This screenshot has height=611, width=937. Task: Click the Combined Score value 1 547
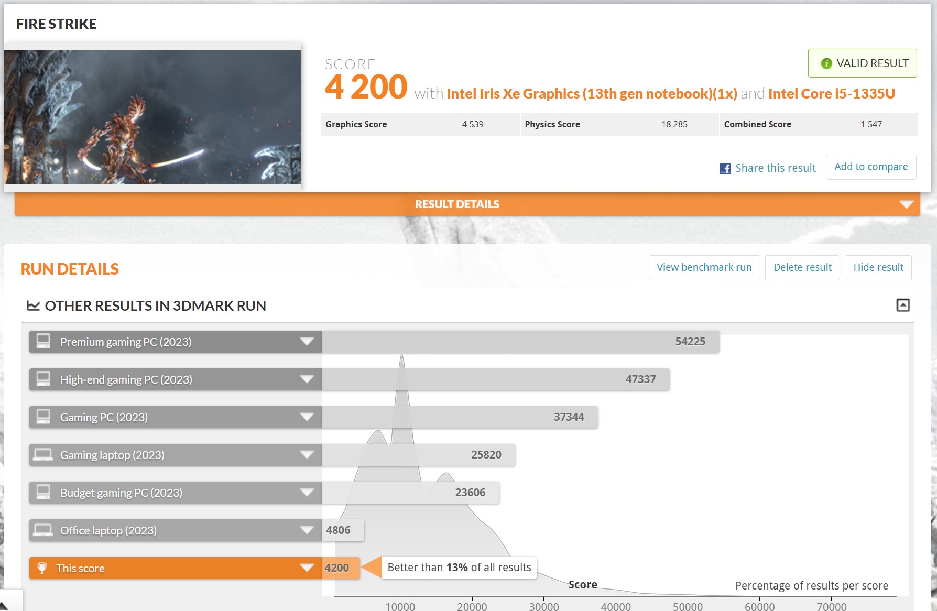click(871, 124)
